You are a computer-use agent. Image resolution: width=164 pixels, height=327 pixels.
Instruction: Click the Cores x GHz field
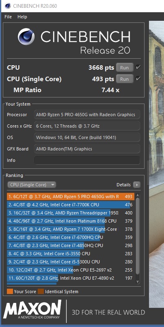(87, 126)
